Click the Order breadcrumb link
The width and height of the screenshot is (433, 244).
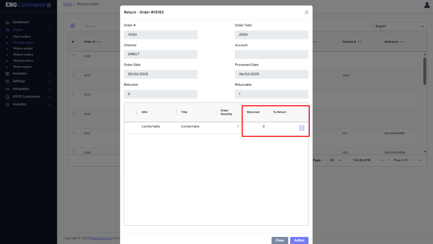tap(67, 4)
